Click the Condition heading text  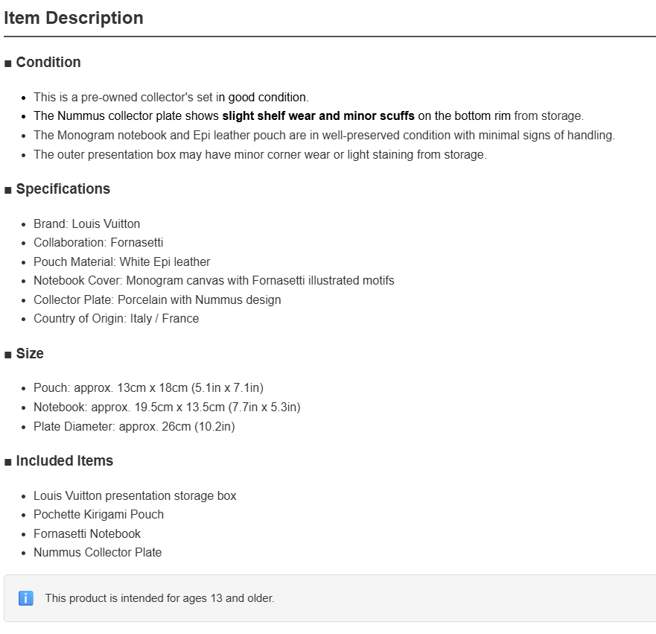(48, 63)
